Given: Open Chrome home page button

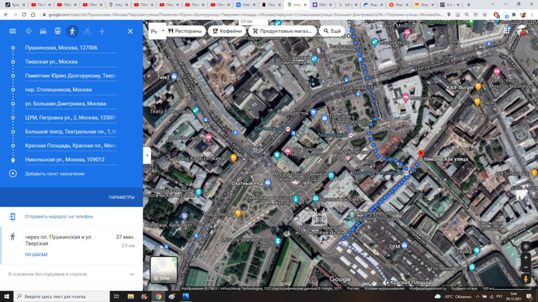Looking at the screenshot, I should (33, 15).
